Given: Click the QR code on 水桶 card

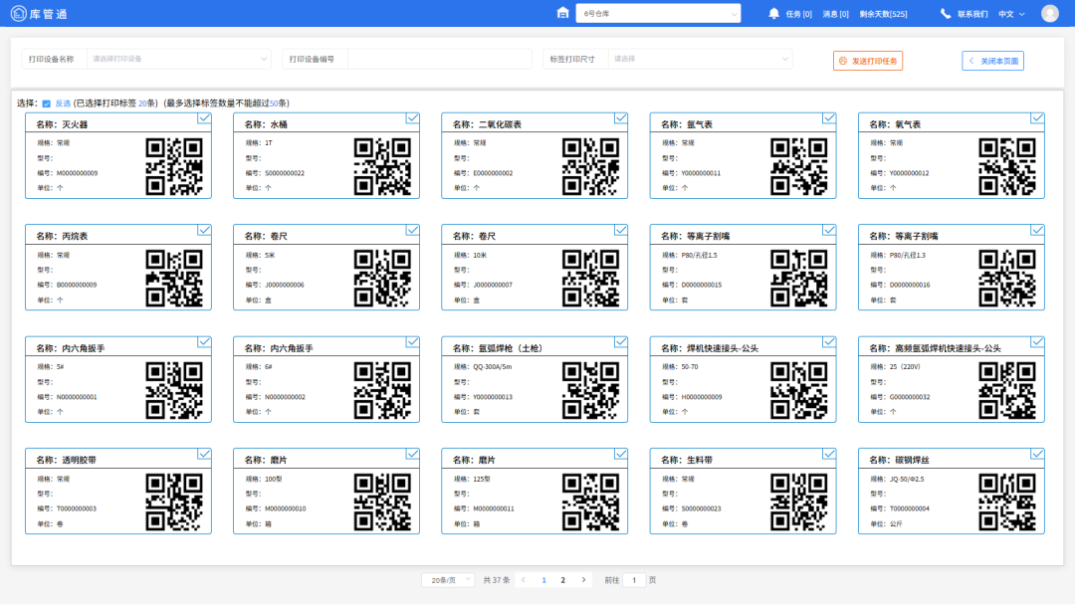Looking at the screenshot, I should [x=382, y=166].
